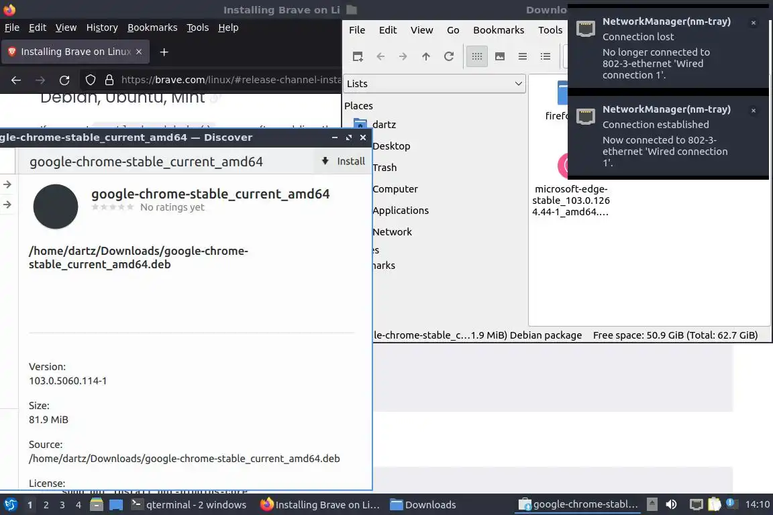Switch file manager to detailed list view
The image size is (773, 515).
tap(546, 57)
